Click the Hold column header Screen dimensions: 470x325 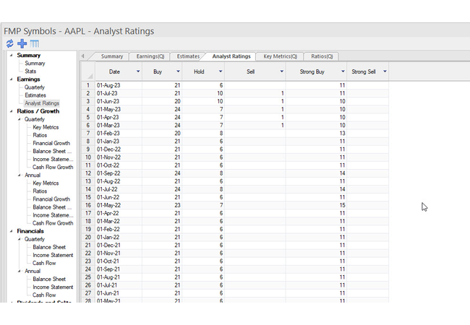(199, 71)
